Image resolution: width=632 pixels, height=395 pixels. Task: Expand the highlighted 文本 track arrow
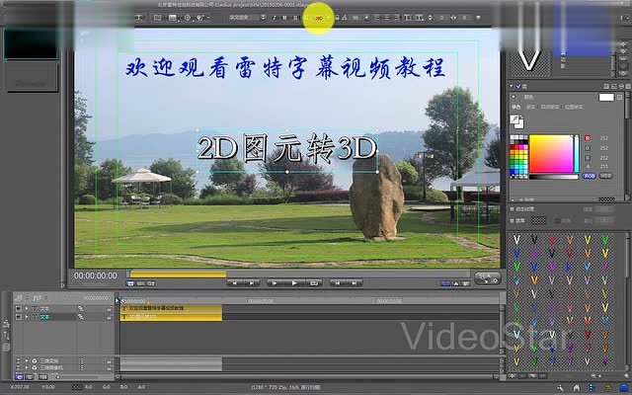27,317
